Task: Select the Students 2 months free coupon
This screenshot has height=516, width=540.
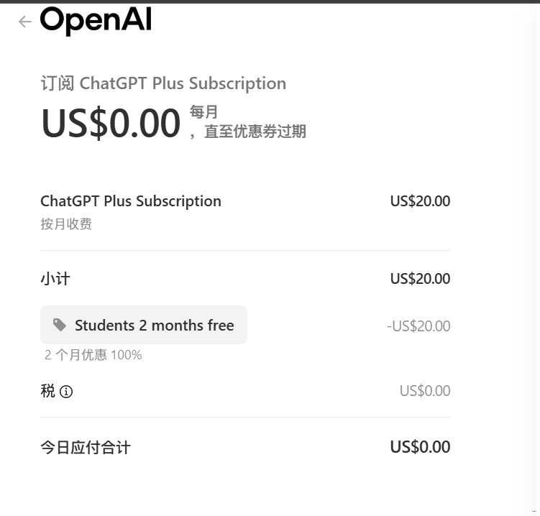Action: coord(154,326)
